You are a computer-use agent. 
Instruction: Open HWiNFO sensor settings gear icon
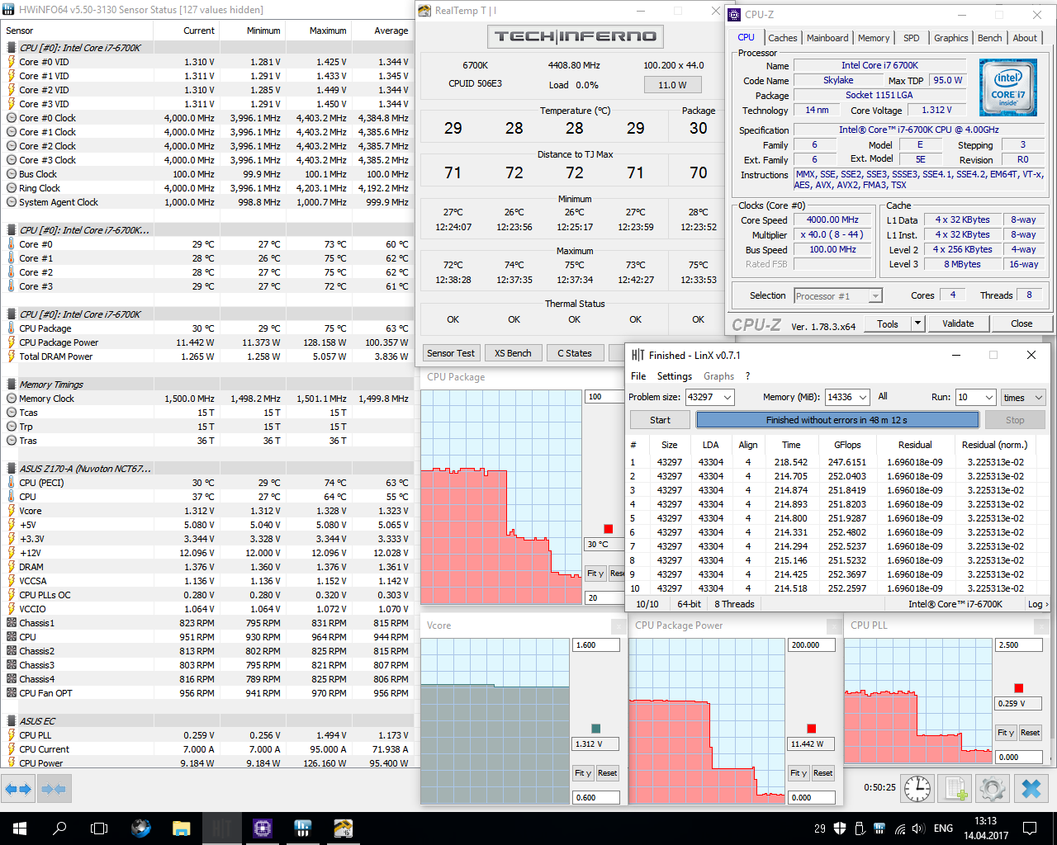993,789
